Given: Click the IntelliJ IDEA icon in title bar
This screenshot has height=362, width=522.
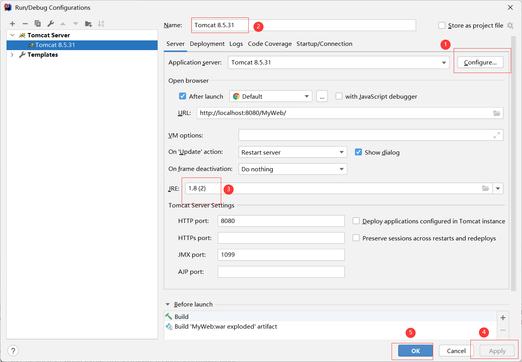Looking at the screenshot, I should [7, 7].
